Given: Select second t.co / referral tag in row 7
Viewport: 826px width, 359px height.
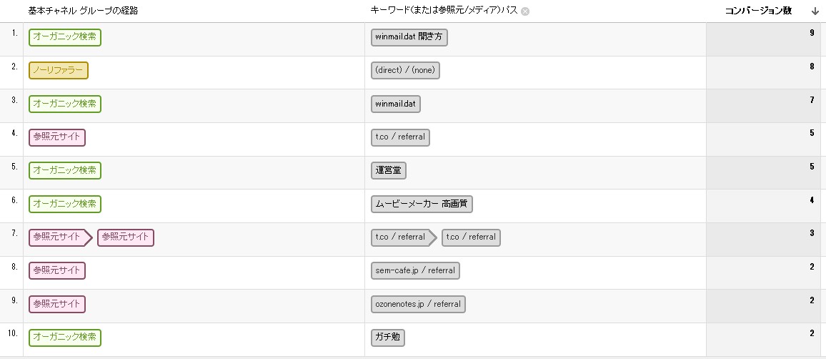Looking at the screenshot, I should (471, 237).
